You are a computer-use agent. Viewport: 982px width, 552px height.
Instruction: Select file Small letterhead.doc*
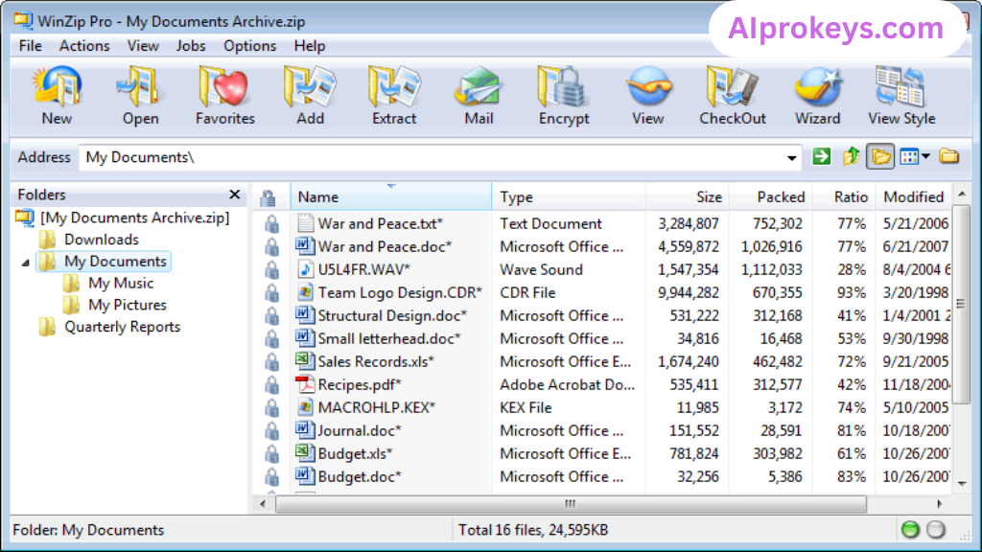[x=389, y=338]
